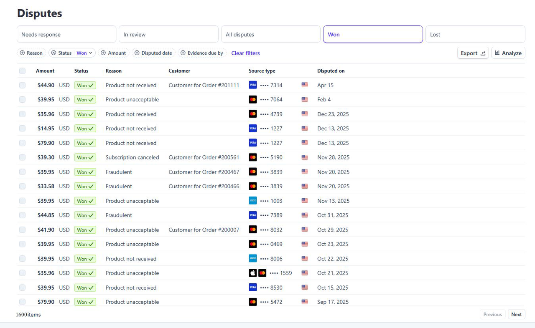Screen dimensions: 535x328
Task: Select checkbox for the $14.95 dispute row
Action: (22, 129)
